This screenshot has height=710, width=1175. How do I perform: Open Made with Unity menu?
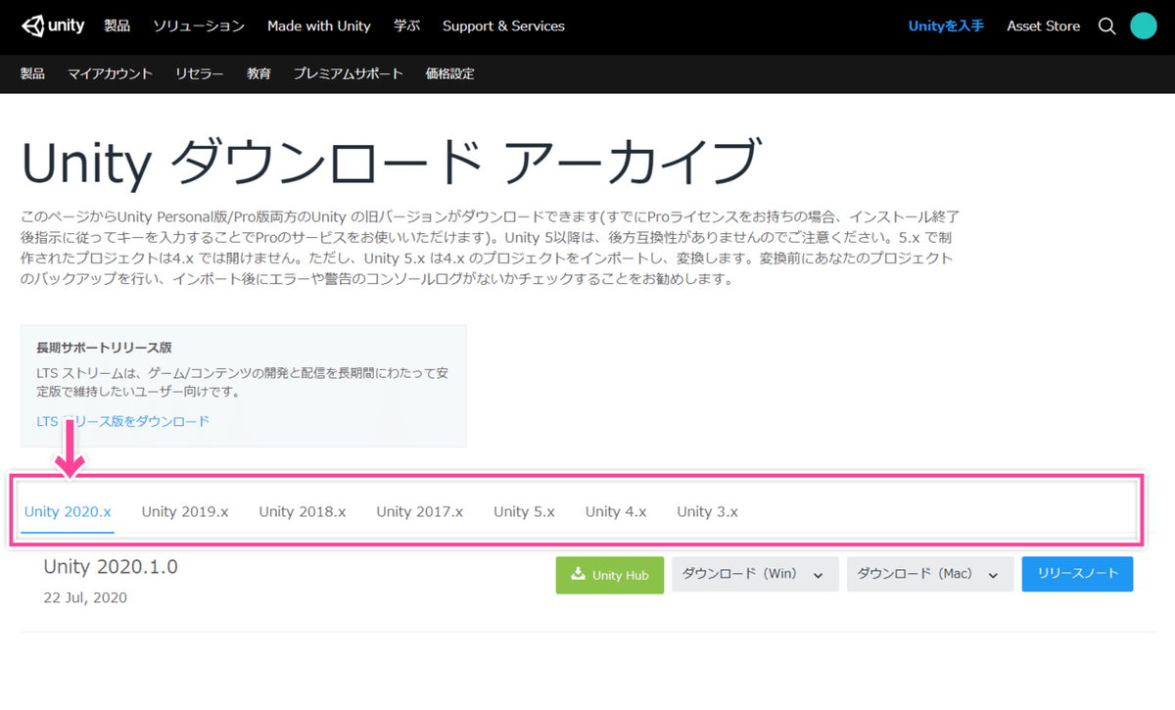tap(319, 26)
